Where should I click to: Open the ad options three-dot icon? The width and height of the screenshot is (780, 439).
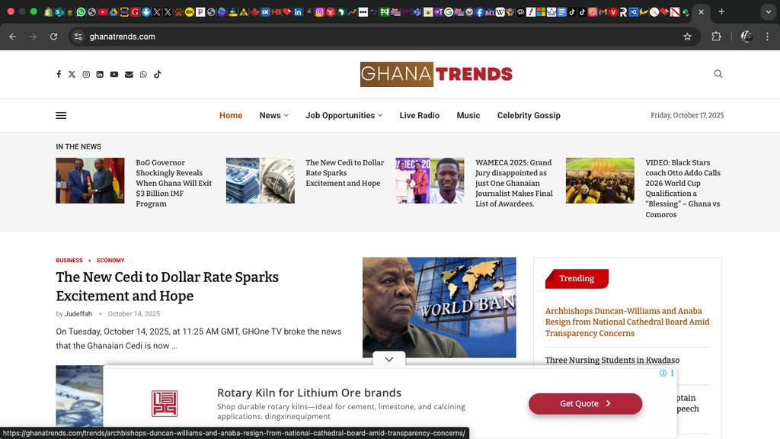point(672,373)
